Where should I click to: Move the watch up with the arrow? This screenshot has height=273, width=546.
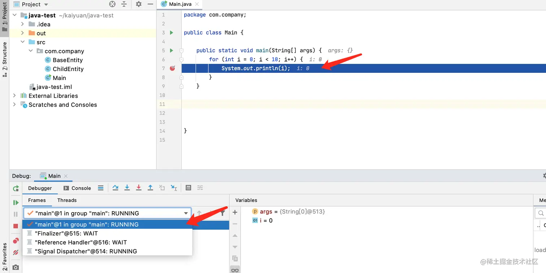coord(235,235)
